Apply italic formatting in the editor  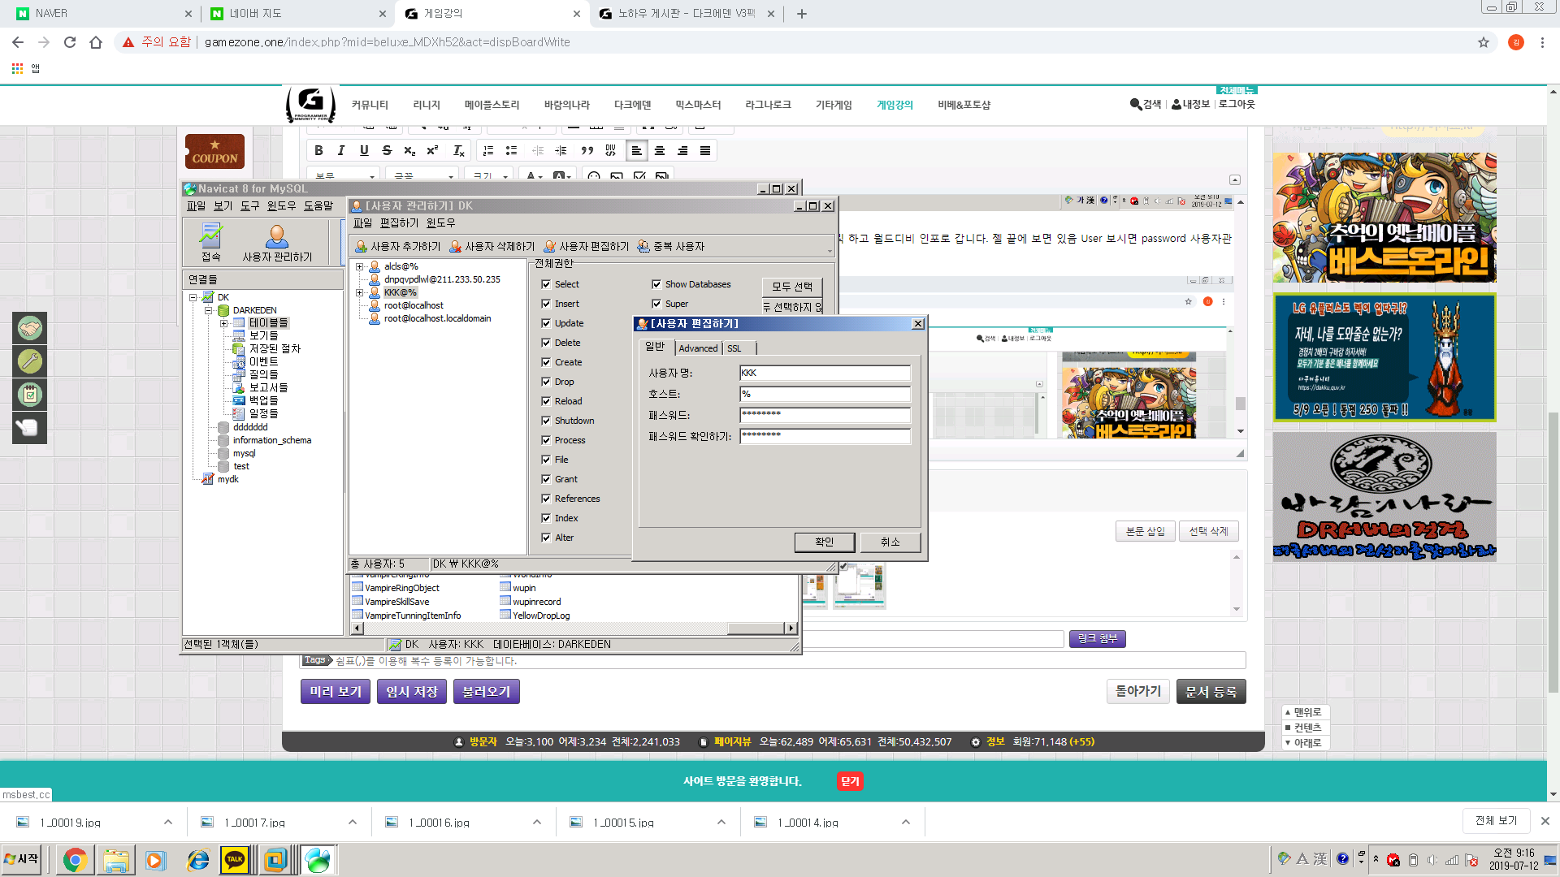[341, 151]
